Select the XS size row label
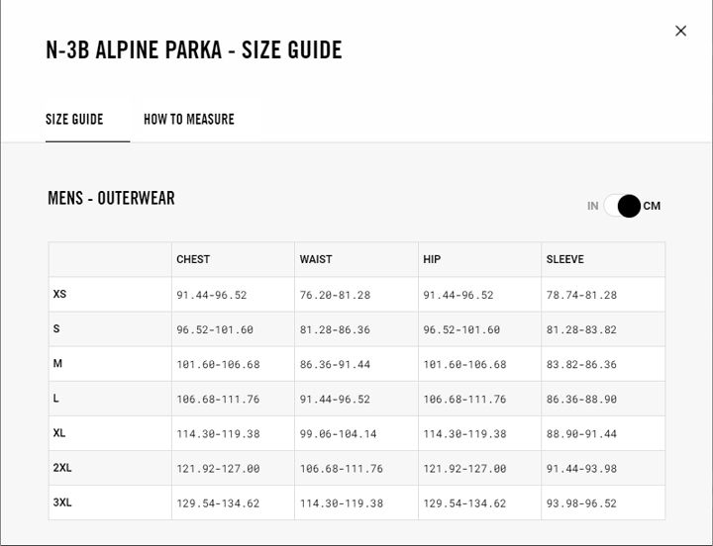This screenshot has width=713, height=546. coord(59,294)
